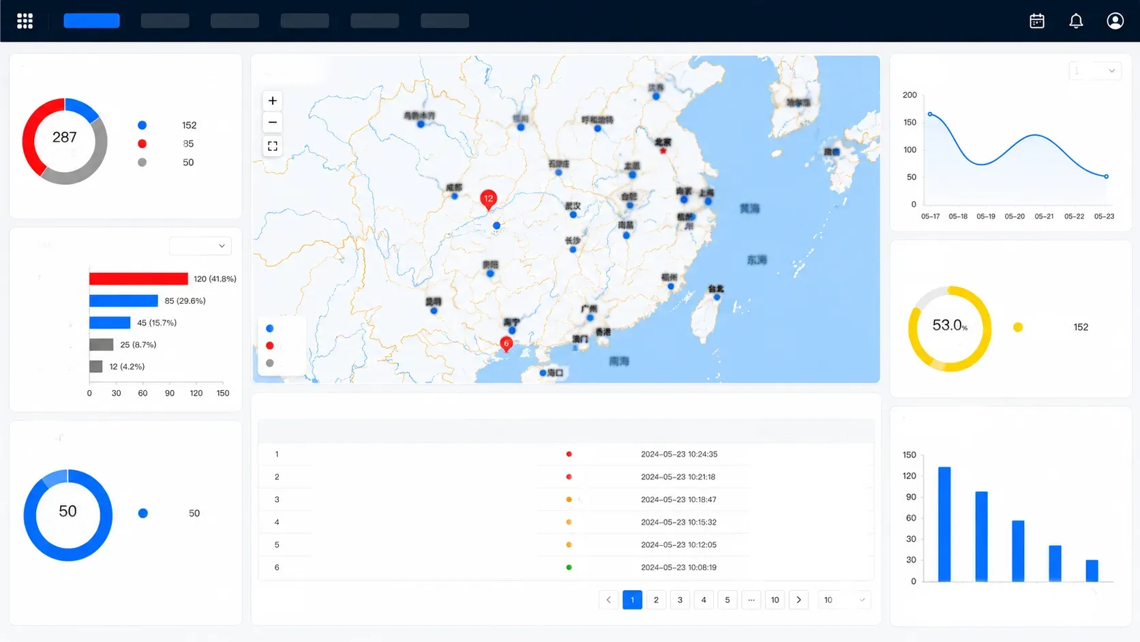Open the app grid launcher icon
Viewport: 1140px width, 642px height.
point(25,21)
